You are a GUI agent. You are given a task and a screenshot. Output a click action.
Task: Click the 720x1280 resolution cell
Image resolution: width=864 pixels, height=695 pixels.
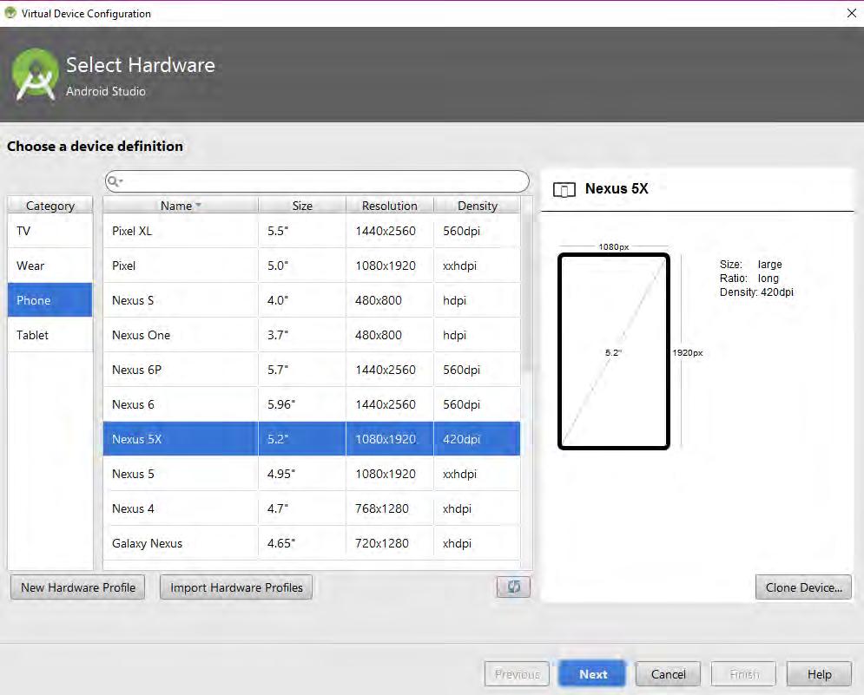390,543
